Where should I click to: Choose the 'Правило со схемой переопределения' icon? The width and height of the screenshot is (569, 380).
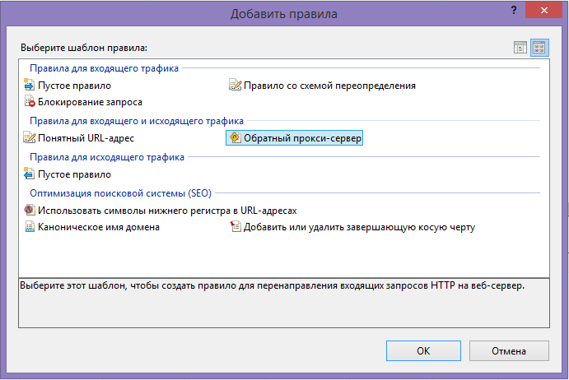pos(236,85)
